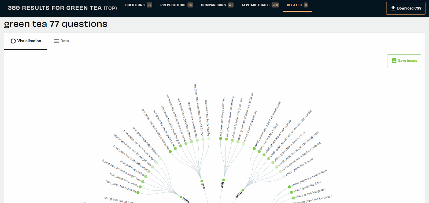Click the circle icon beside Visualisation

point(13,41)
